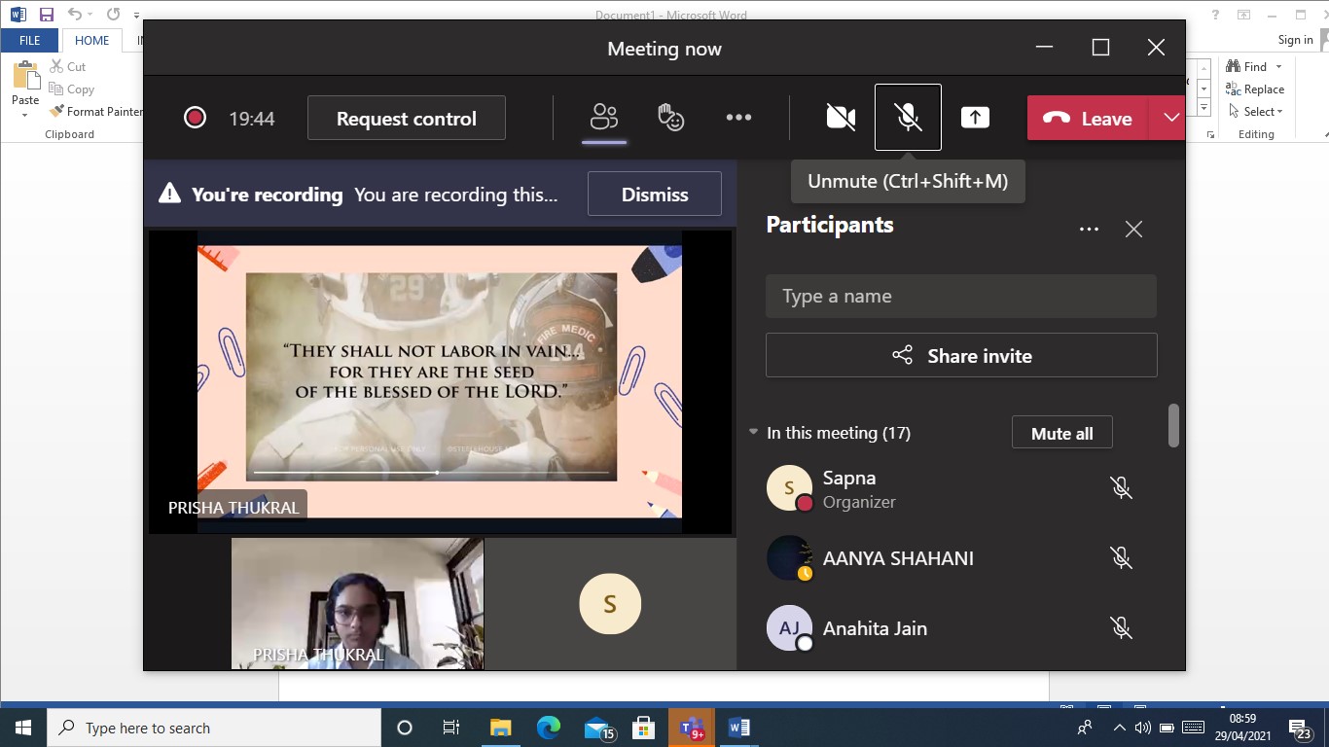Expand Find dropdown arrow in Word
The width and height of the screenshot is (1329, 747).
[x=1278, y=66]
